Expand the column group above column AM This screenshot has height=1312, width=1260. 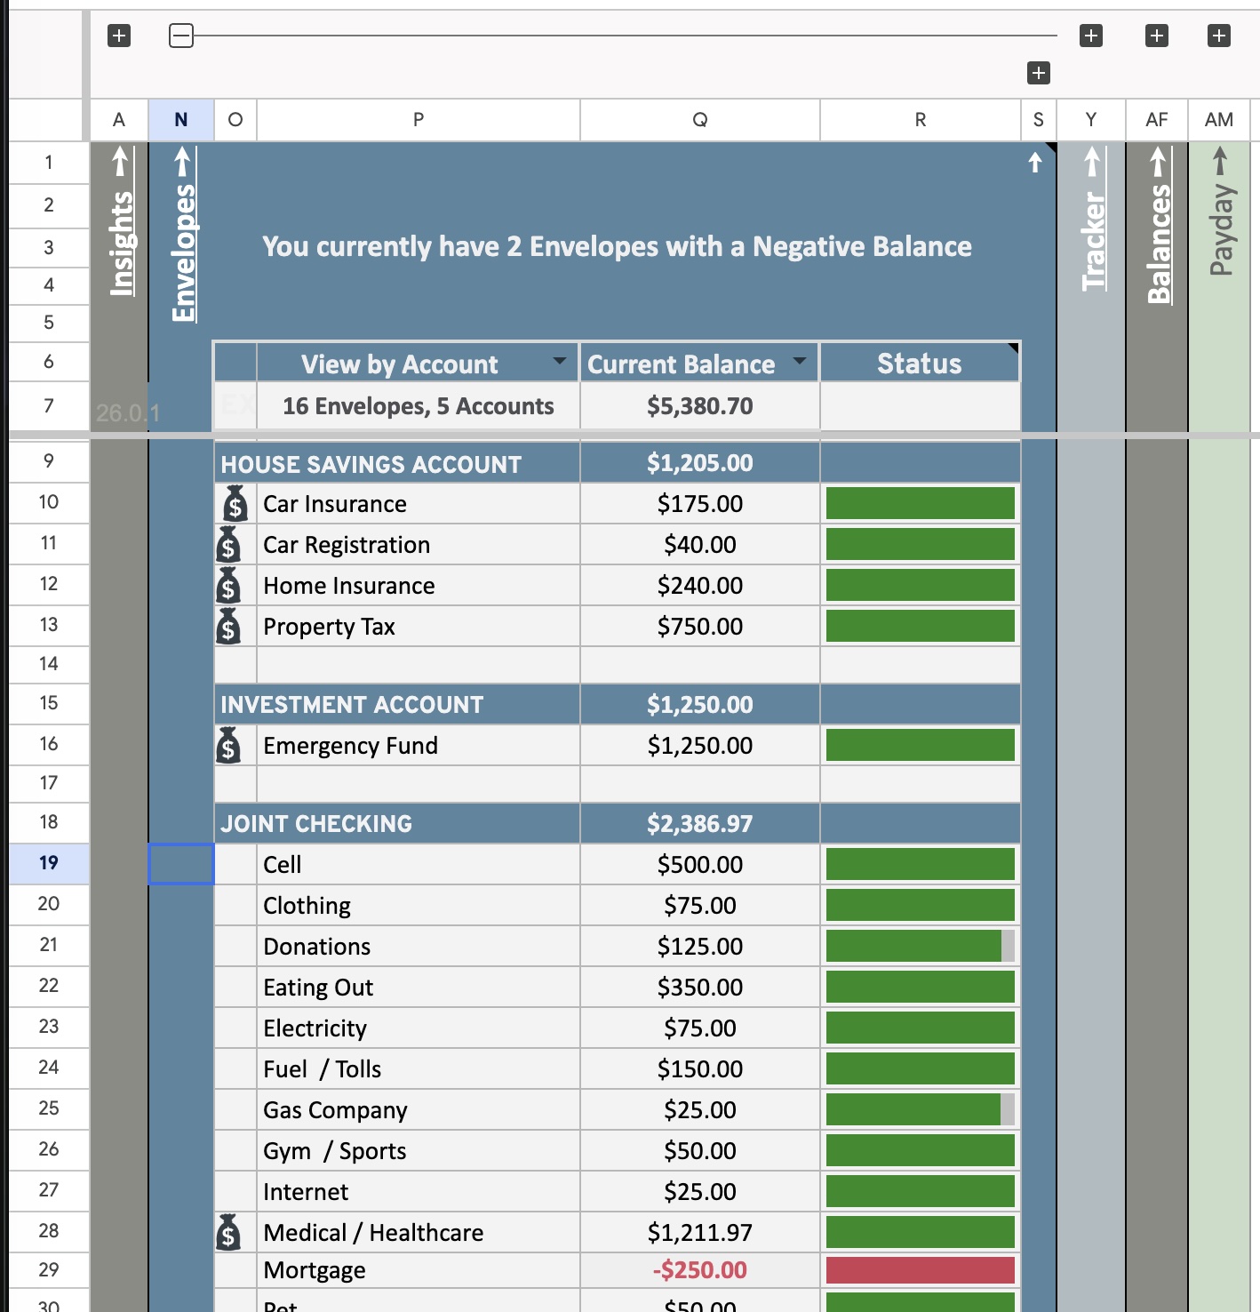1219,36
